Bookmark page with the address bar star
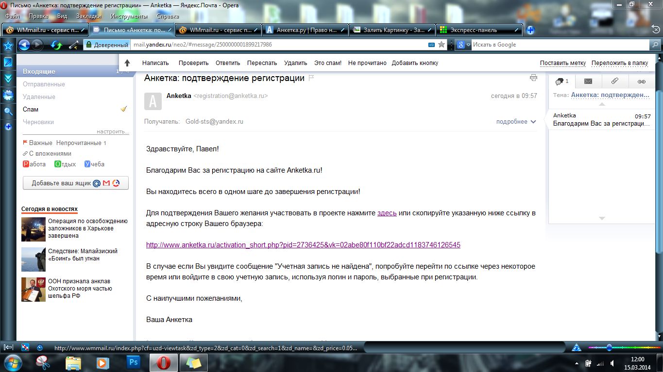 tap(442, 45)
